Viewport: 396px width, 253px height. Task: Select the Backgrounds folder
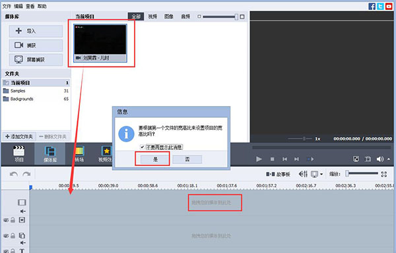pyautogui.click(x=36, y=99)
